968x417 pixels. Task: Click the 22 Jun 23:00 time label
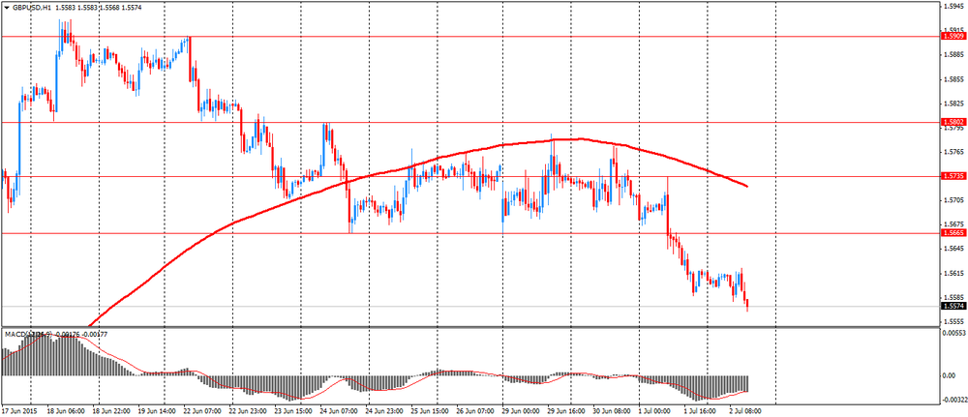248,410
